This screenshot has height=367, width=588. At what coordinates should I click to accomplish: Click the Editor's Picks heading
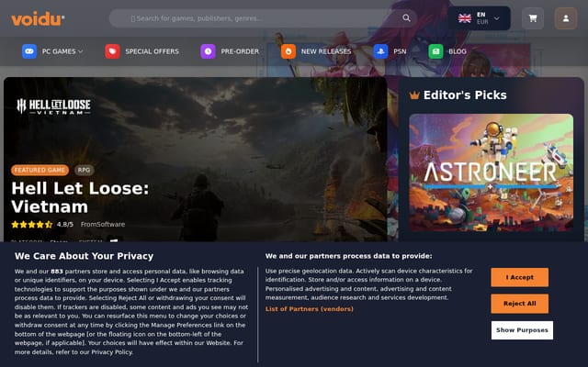click(x=465, y=95)
